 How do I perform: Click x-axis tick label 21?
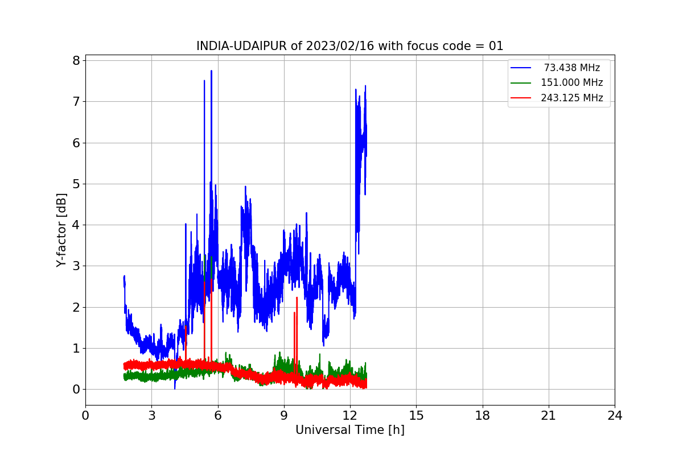pyautogui.click(x=549, y=416)
